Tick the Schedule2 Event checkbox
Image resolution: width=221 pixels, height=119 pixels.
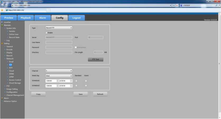click(86, 85)
